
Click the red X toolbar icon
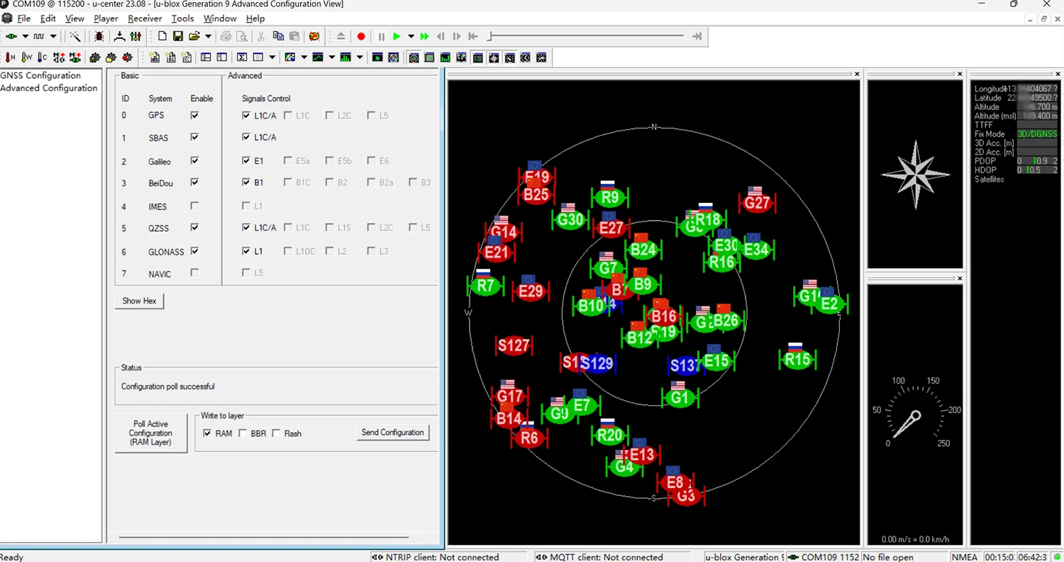(314, 36)
